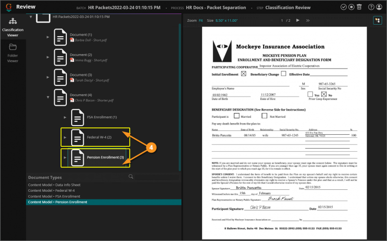Select Content Model FSA Enrollment type

click(x=104, y=197)
